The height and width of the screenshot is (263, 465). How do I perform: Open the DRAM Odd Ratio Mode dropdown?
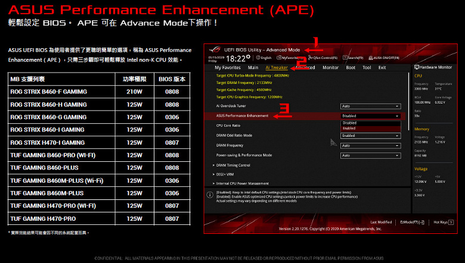click(x=370, y=136)
